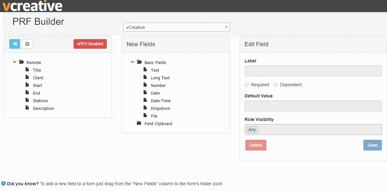Select the Long Text new field type

point(160,78)
